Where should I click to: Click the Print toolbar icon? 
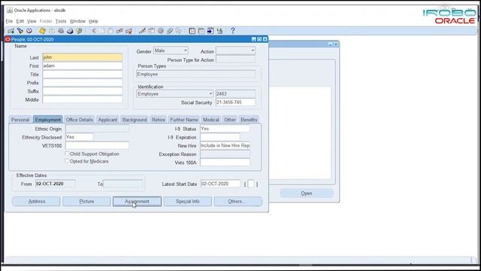pos(70,31)
